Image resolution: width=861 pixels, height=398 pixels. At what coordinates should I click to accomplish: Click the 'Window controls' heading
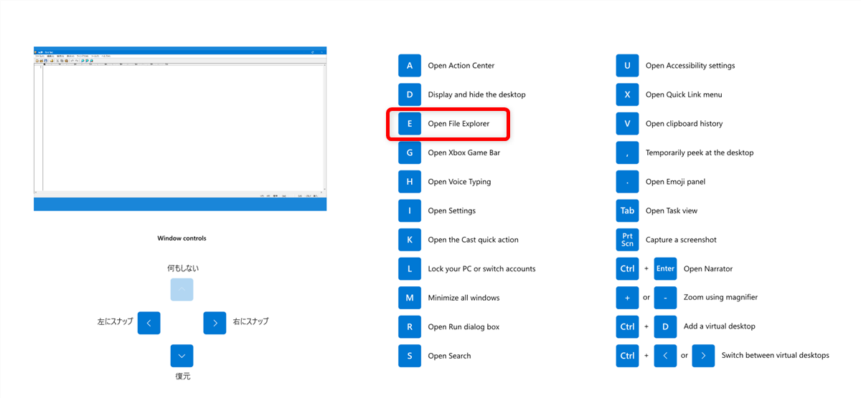click(182, 238)
